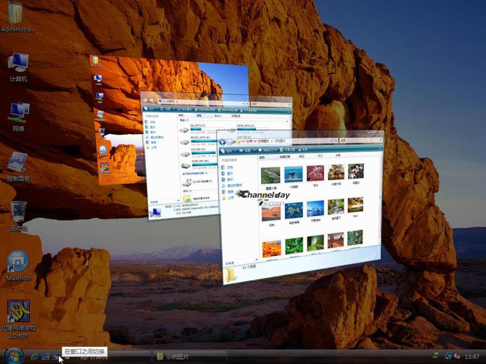Screen dimensions: 486x364
Task: Click refresh icon beside 示例图片 address bar
Action: click(335, 141)
